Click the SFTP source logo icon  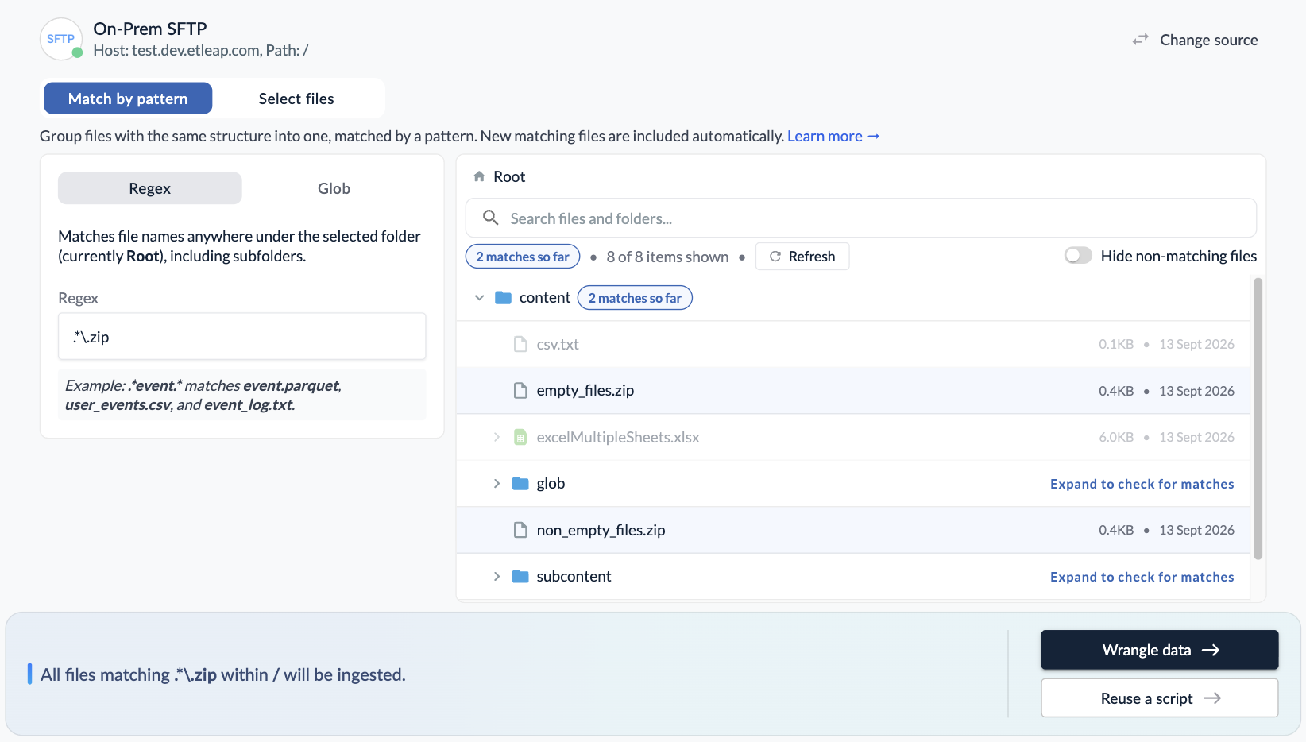pyautogui.click(x=61, y=39)
